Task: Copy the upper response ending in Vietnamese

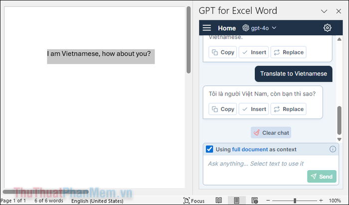Action: coord(222,52)
